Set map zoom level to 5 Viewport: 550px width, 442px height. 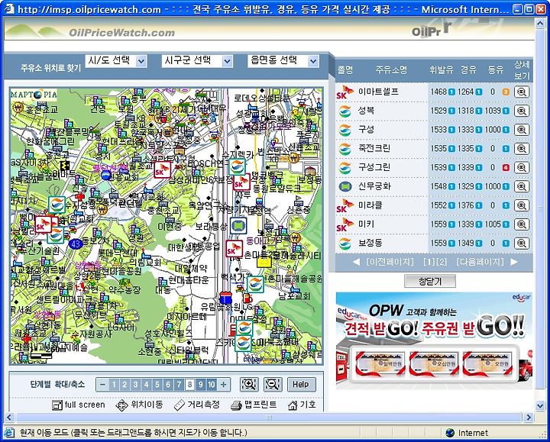coord(157,385)
